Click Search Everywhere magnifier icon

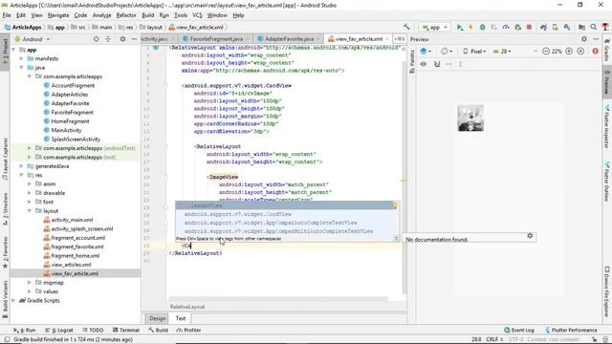pos(593,28)
